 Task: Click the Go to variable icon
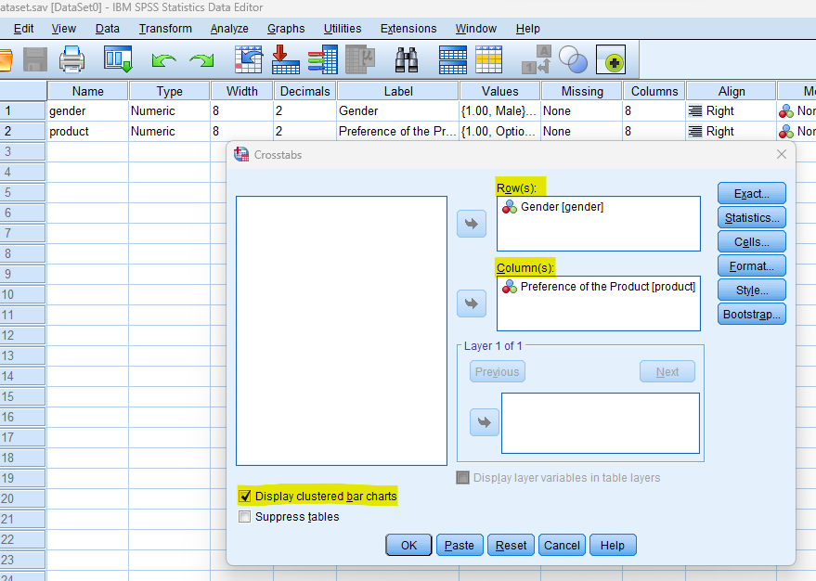pos(286,60)
